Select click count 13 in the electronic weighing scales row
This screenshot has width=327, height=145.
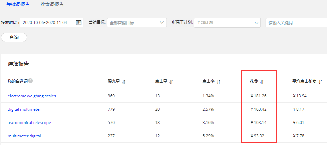tap(157, 96)
